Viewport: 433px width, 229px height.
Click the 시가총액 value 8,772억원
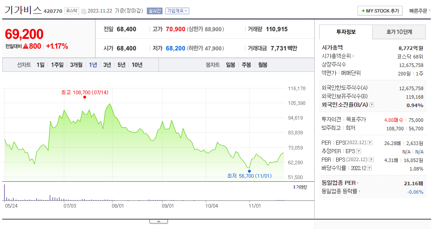[x=411, y=48]
